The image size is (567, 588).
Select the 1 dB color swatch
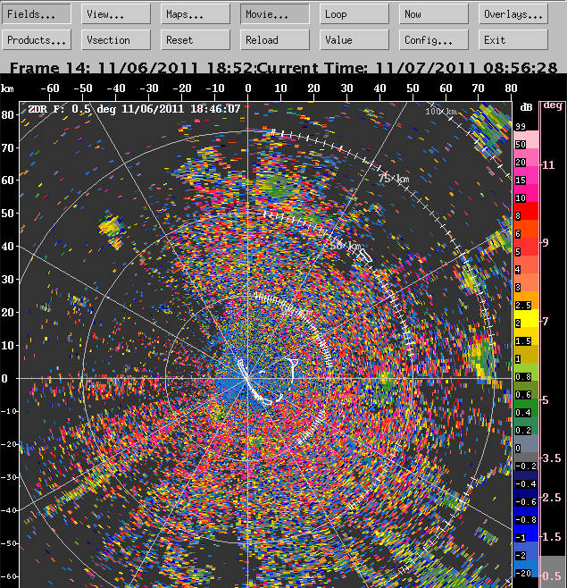526,355
